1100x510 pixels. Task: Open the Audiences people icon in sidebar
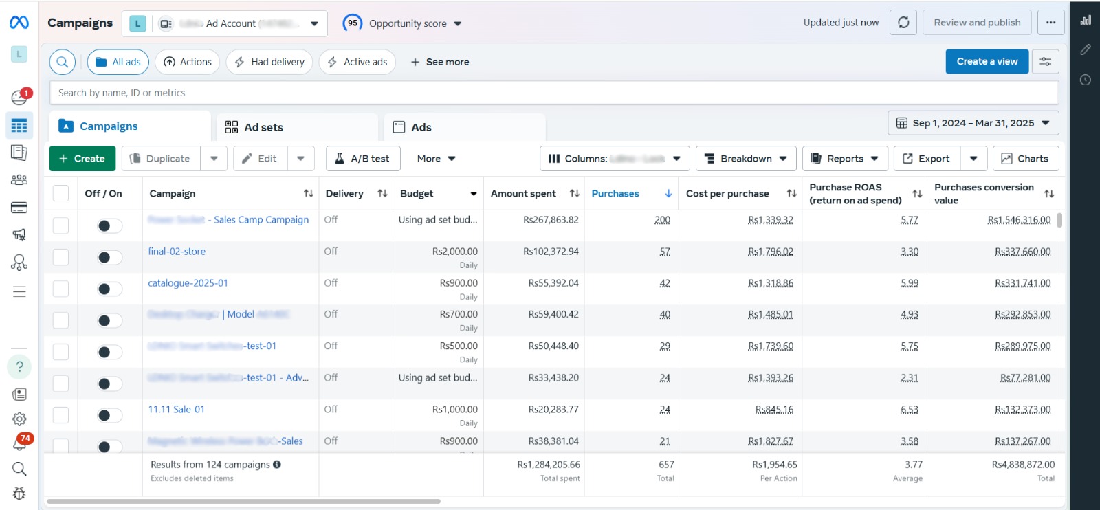[19, 180]
